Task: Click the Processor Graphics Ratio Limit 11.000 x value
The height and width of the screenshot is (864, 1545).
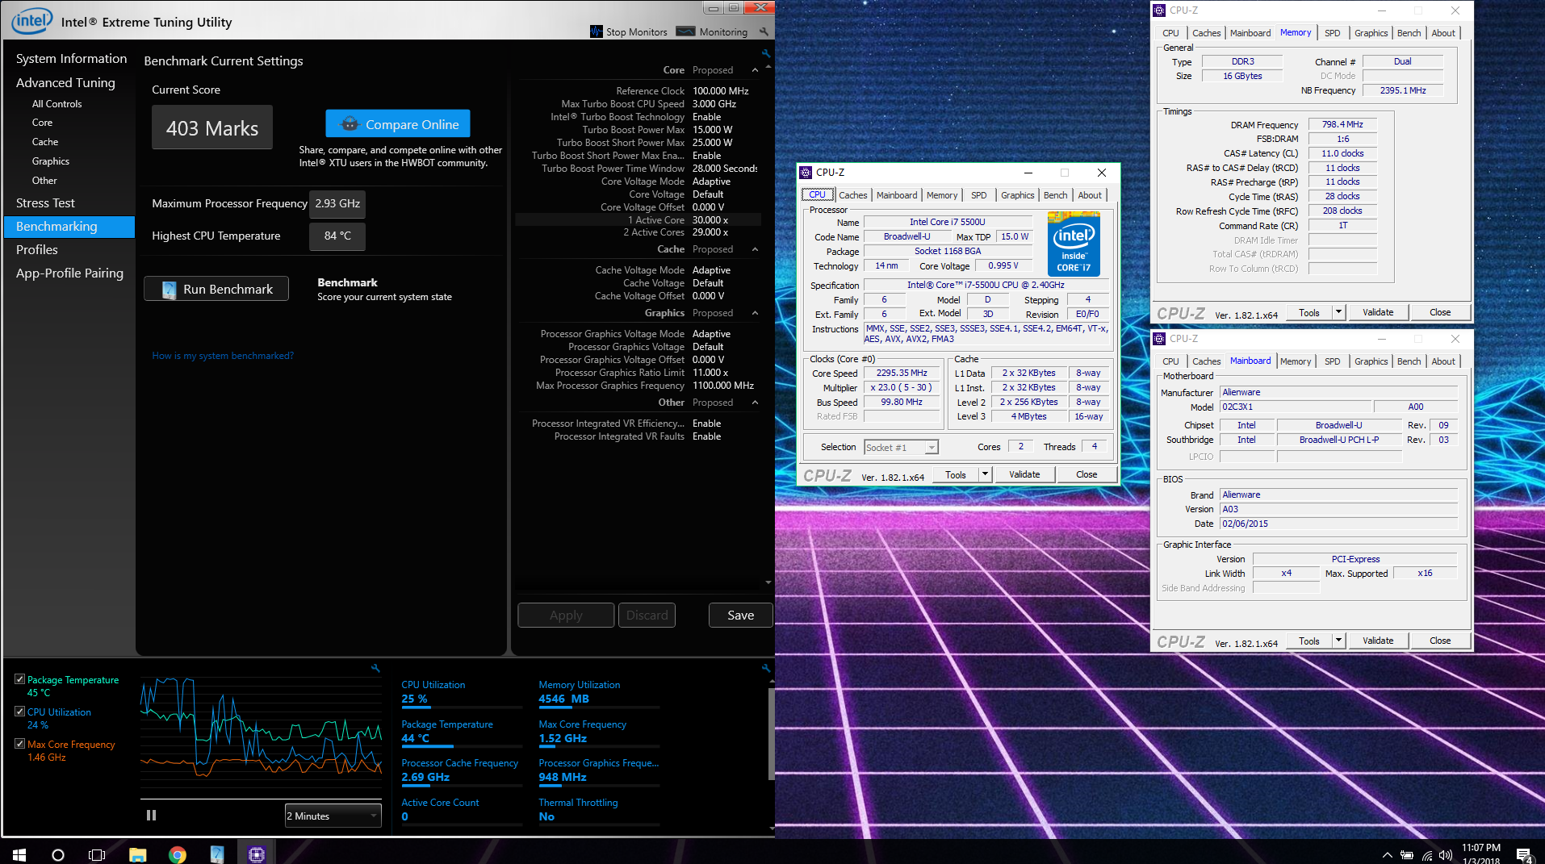Action: click(710, 373)
